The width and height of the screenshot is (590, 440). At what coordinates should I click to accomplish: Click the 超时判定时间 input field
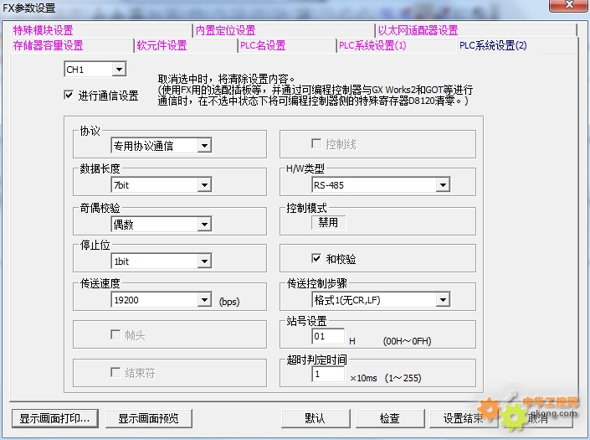(328, 374)
